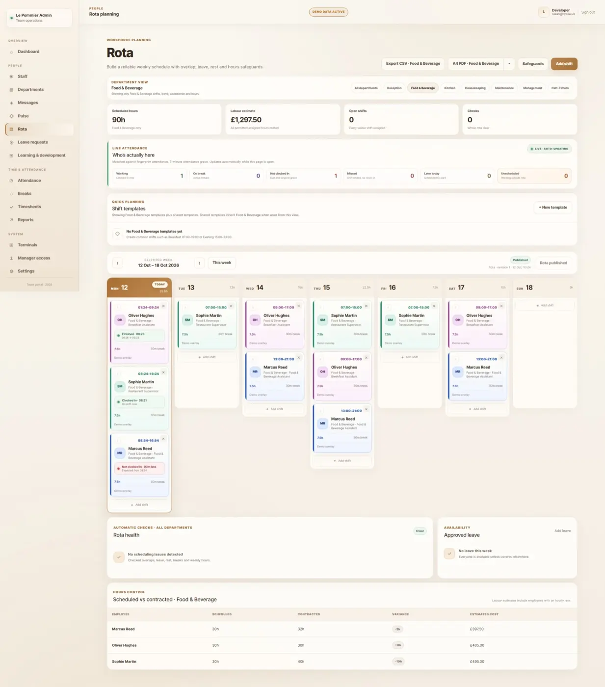This screenshot has width=605, height=687.
Task: Remove Oliver Hughes 01:24-09:24 Monday shift
Action: tap(163, 306)
